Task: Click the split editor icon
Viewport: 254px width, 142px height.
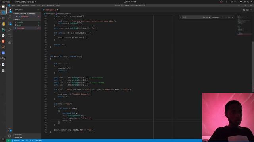Action: (248, 10)
